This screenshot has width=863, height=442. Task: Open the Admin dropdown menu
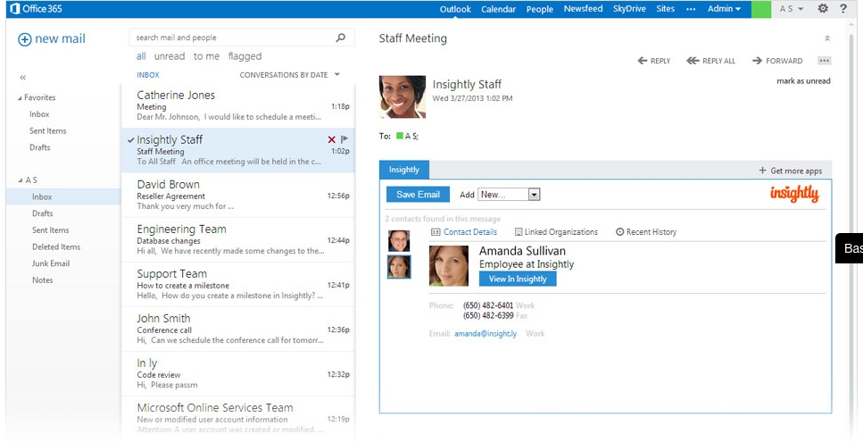pos(724,9)
